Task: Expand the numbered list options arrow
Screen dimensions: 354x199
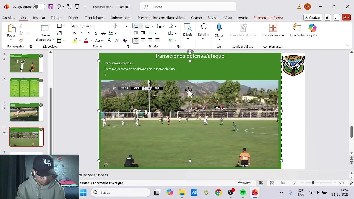Action: tap(152, 26)
